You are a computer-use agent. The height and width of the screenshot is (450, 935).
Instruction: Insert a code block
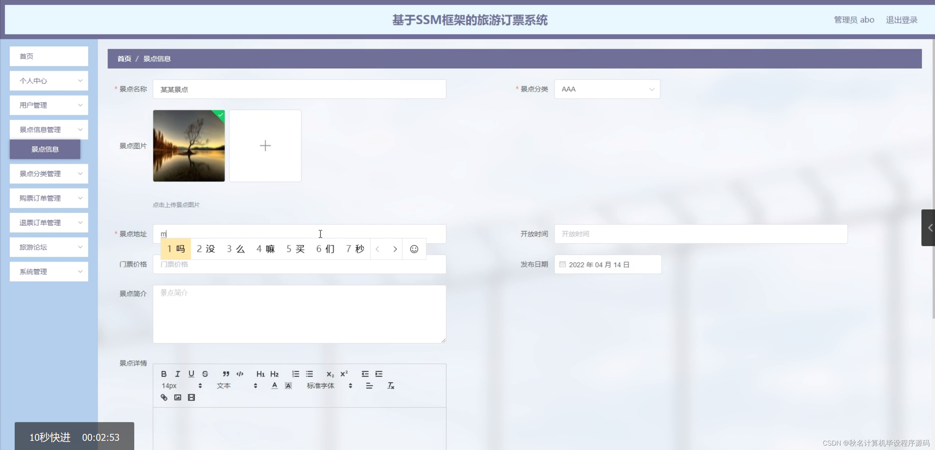pos(240,374)
